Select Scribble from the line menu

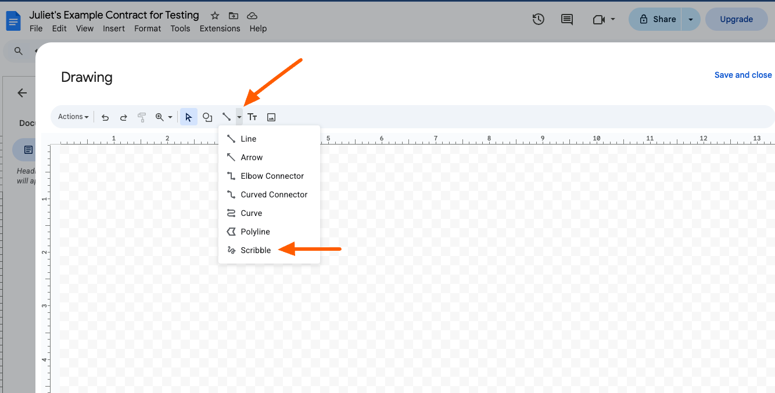(256, 250)
